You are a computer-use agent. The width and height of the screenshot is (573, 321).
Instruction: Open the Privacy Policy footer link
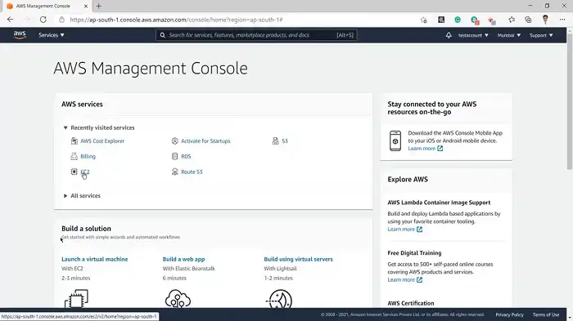click(509, 314)
